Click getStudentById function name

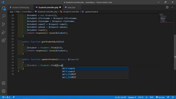click(x=50, y=42)
